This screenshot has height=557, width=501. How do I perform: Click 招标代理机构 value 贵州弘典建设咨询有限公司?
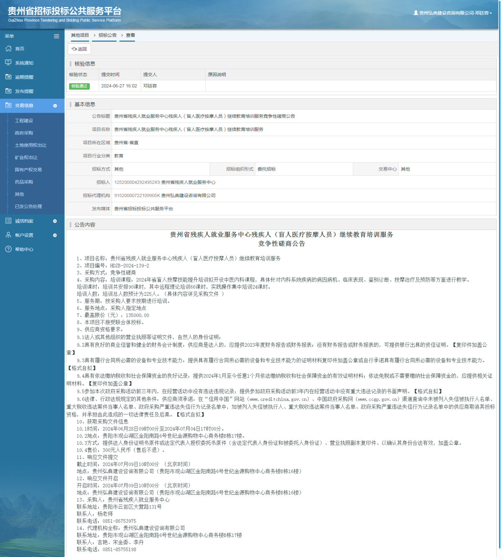point(188,195)
